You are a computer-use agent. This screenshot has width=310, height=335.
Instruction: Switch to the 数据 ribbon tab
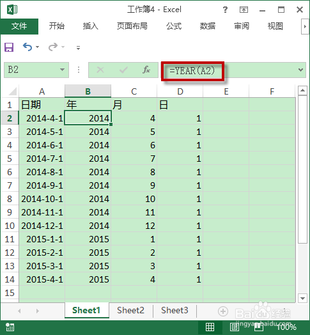[x=208, y=26]
